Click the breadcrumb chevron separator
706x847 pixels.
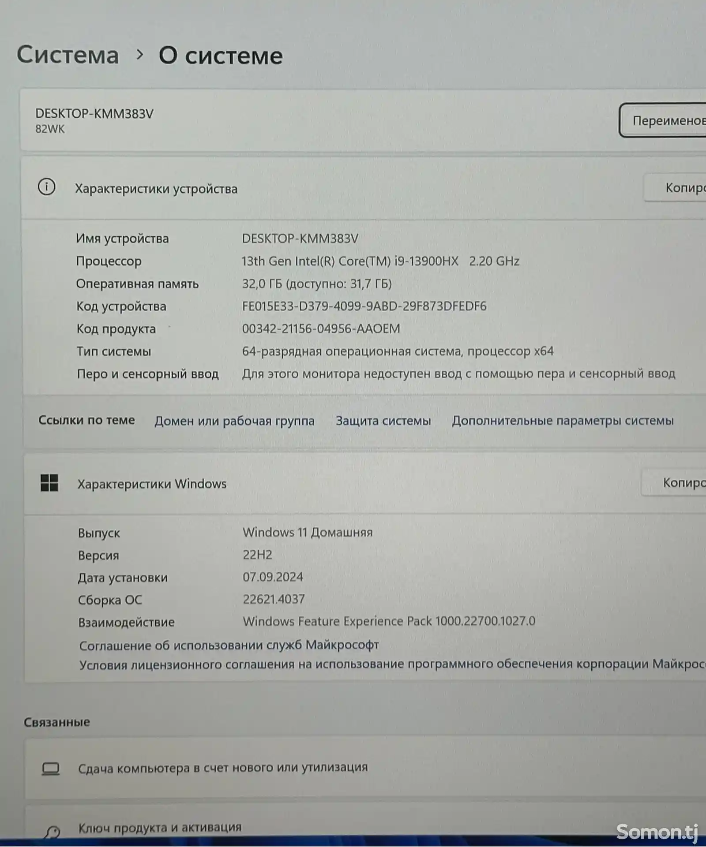coord(140,55)
